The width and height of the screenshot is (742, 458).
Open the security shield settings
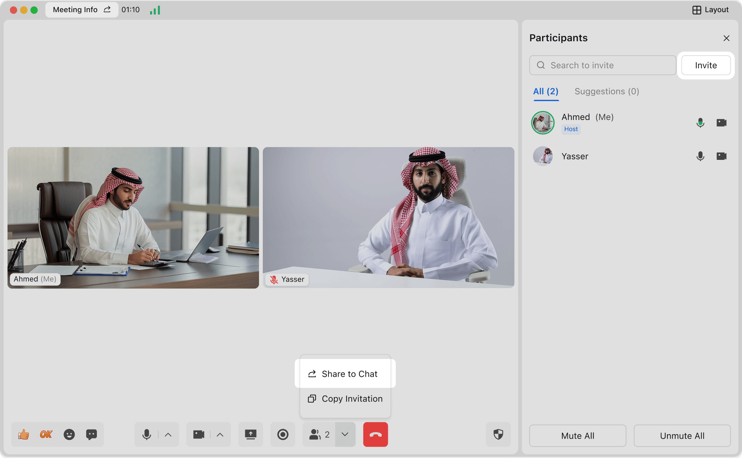point(498,435)
